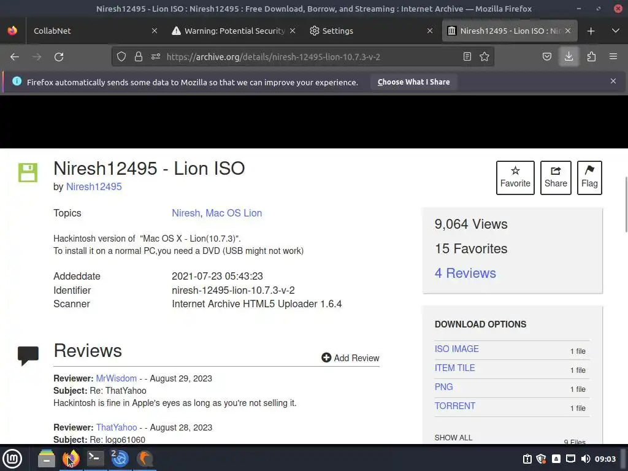Flag this item
628x471 pixels.
[589, 177]
